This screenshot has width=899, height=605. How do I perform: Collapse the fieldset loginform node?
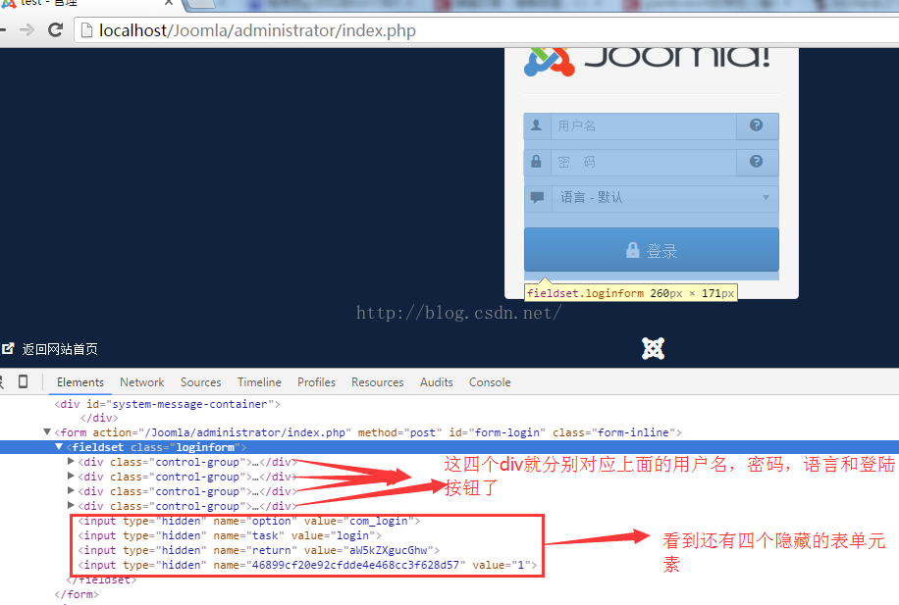point(59,447)
